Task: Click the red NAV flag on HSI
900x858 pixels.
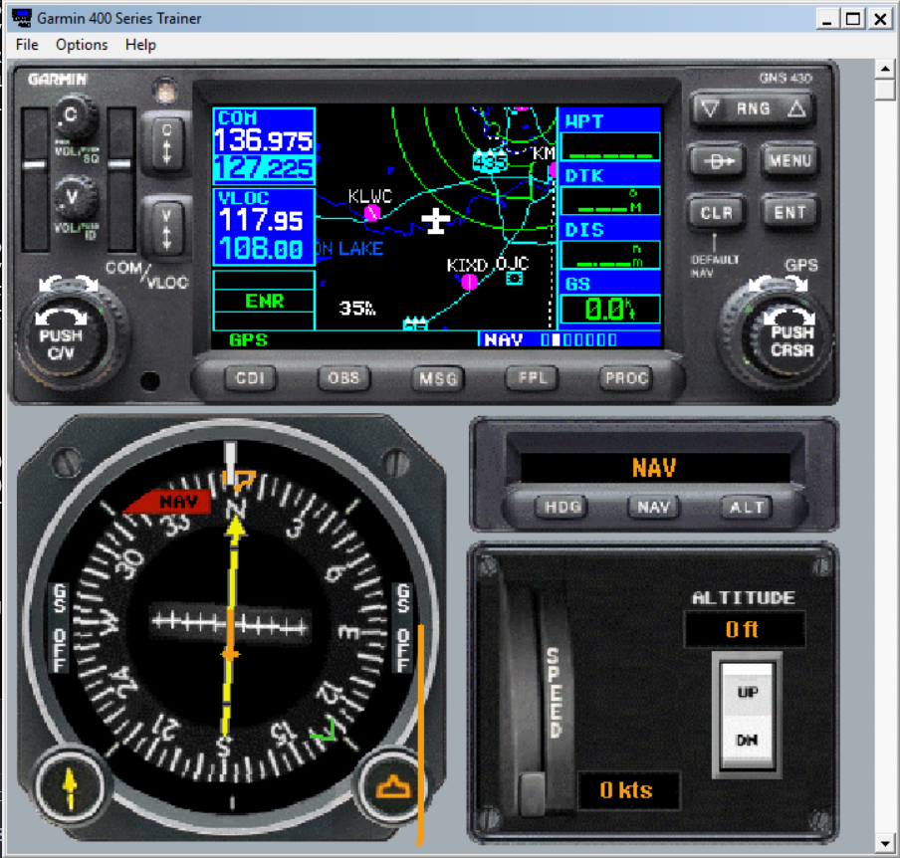Action: tap(167, 502)
